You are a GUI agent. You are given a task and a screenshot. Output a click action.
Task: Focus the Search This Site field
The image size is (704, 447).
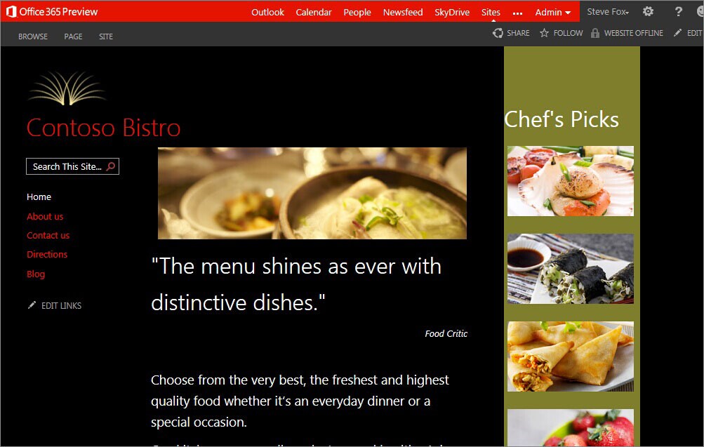coord(72,166)
